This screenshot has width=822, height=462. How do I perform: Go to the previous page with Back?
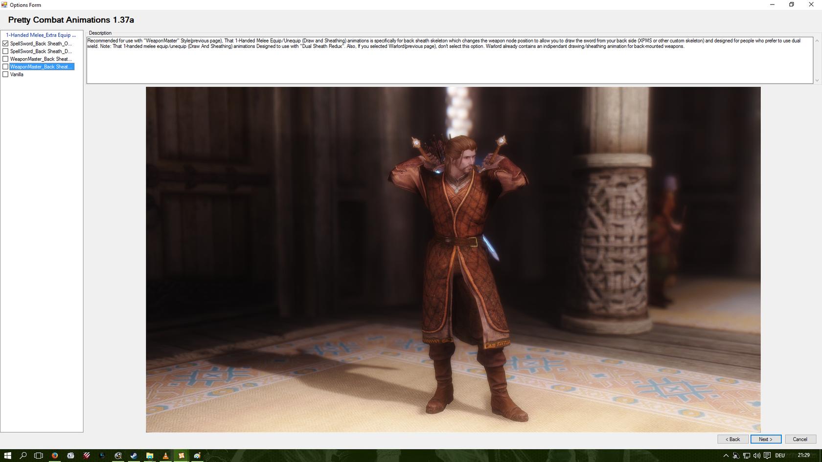pyautogui.click(x=732, y=439)
